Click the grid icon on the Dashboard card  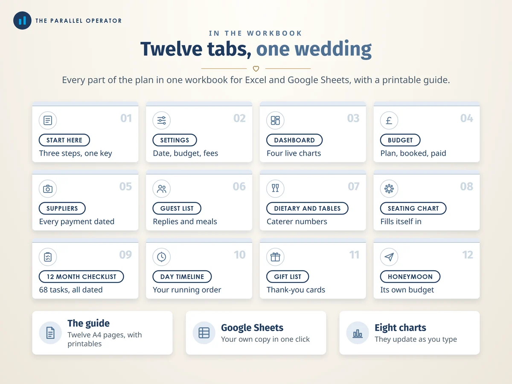(275, 120)
